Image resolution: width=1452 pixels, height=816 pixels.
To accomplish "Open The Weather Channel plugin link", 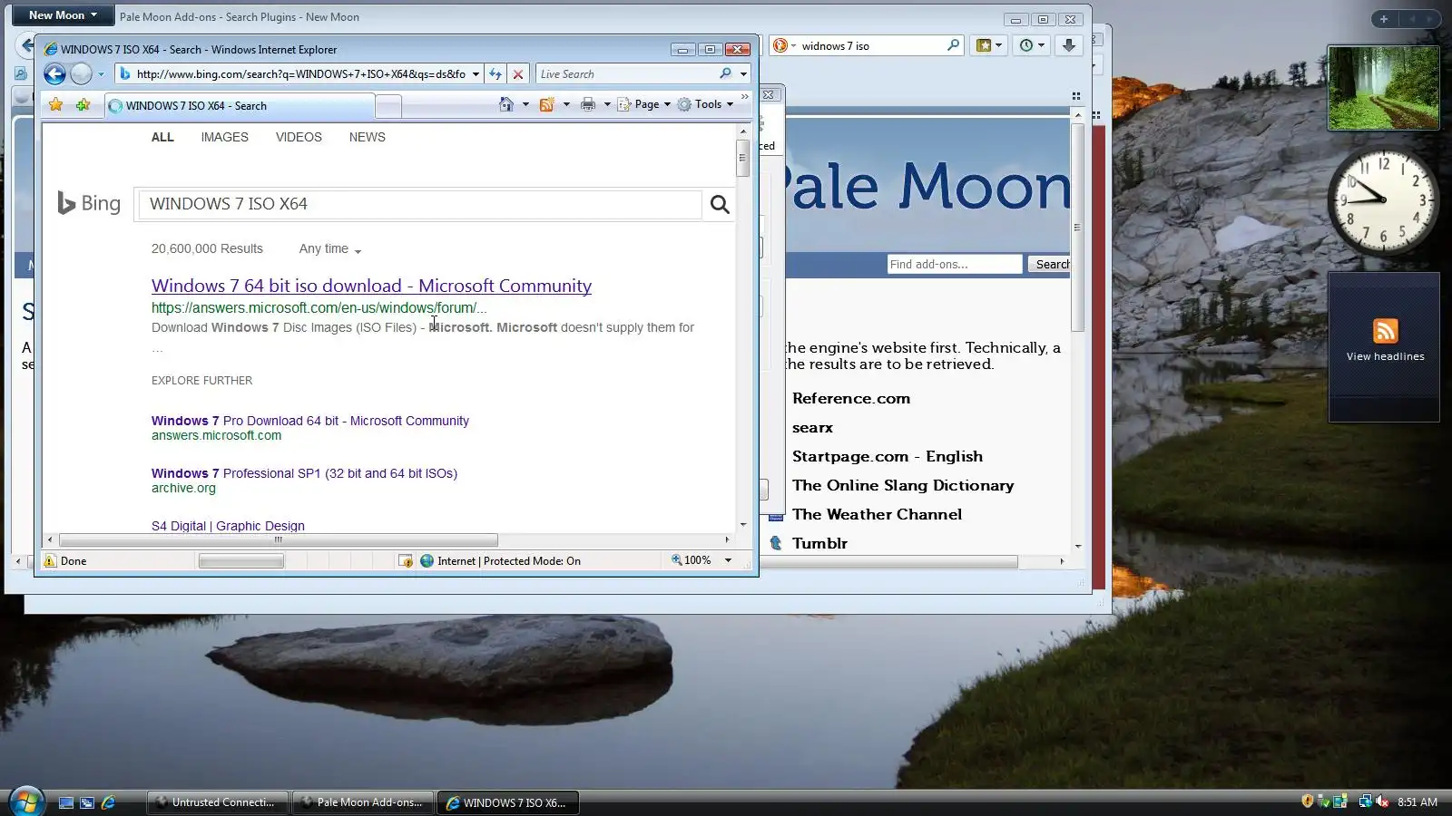I will [x=877, y=514].
